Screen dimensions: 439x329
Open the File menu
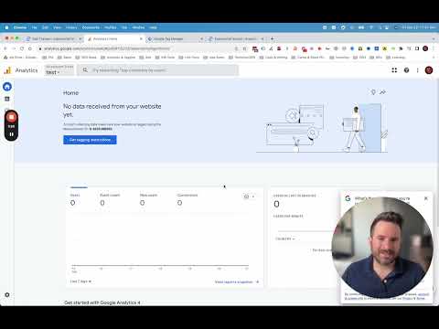[x=34, y=27]
